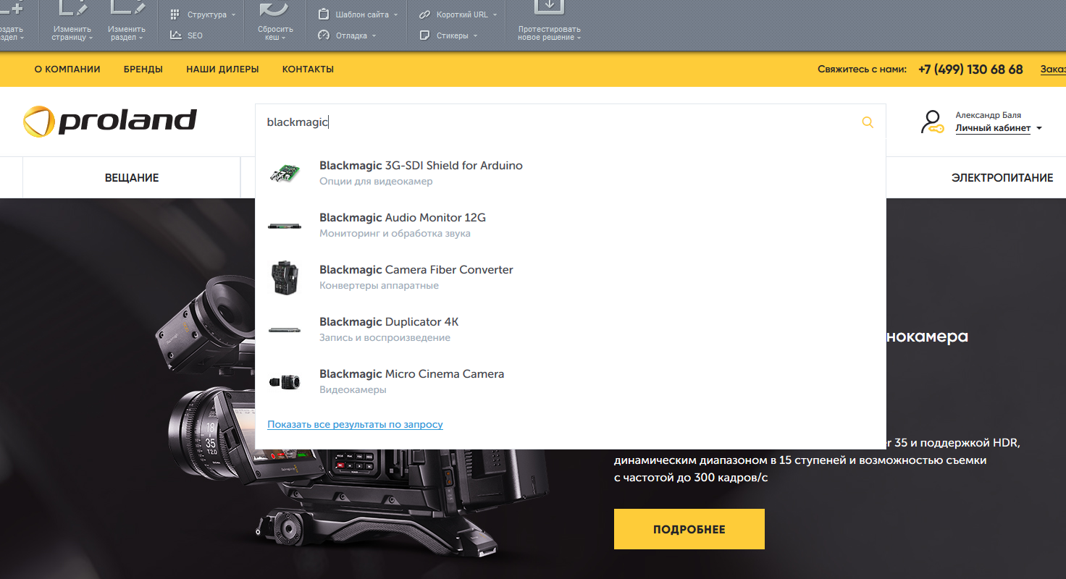Click the Proland logo
Image resolution: width=1066 pixels, height=579 pixels.
tap(110, 122)
